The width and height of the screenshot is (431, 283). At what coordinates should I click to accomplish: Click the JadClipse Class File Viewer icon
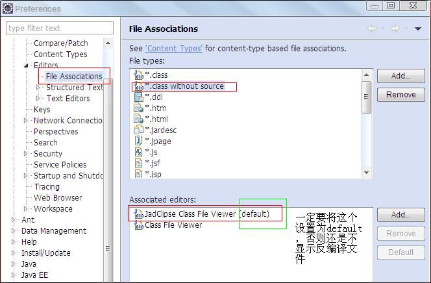(x=139, y=214)
